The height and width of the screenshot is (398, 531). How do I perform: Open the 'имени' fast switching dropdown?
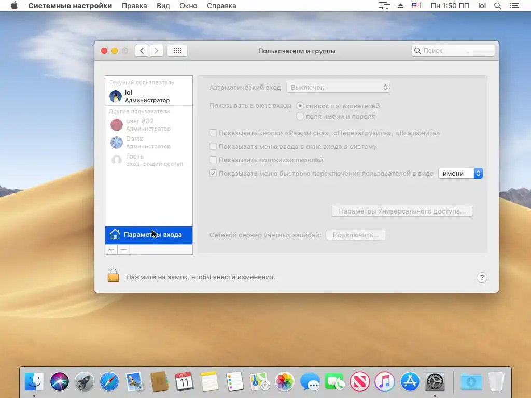click(x=460, y=173)
